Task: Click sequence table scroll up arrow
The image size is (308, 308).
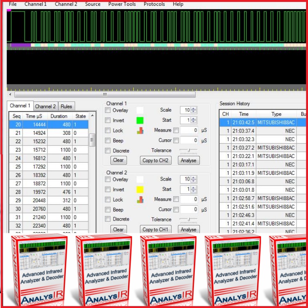Action: 92,116
